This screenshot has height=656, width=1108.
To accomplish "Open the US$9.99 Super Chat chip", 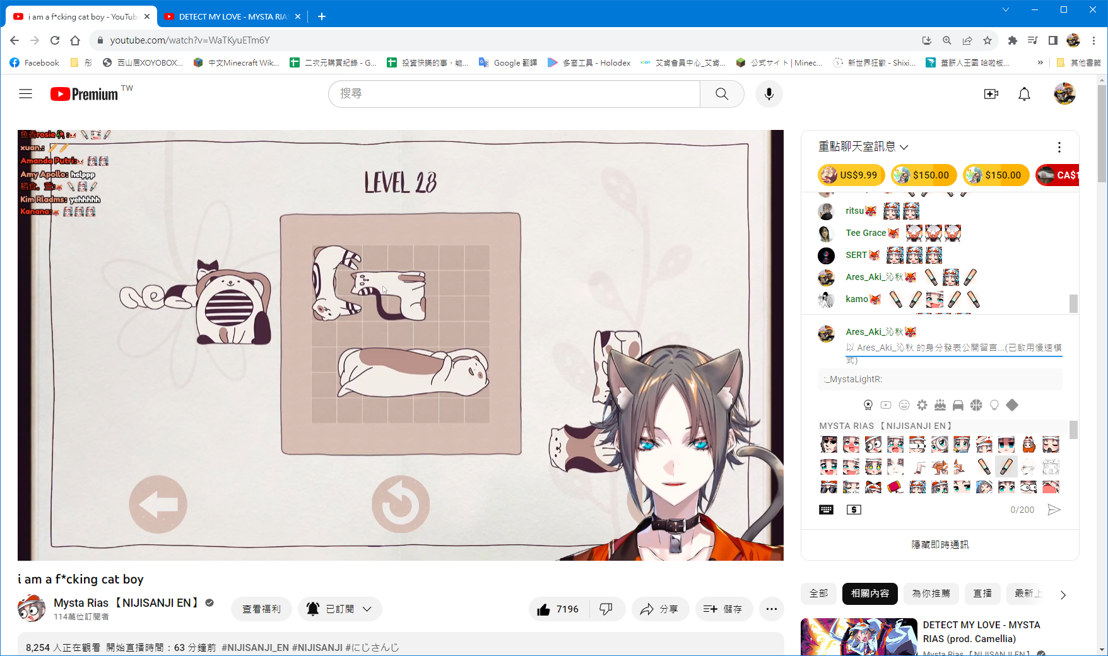I will click(x=851, y=175).
